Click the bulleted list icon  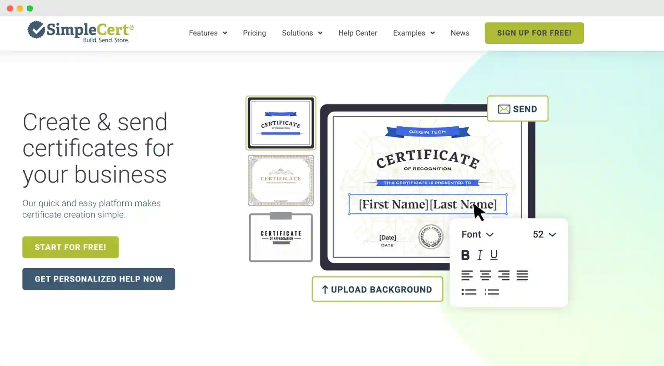469,292
